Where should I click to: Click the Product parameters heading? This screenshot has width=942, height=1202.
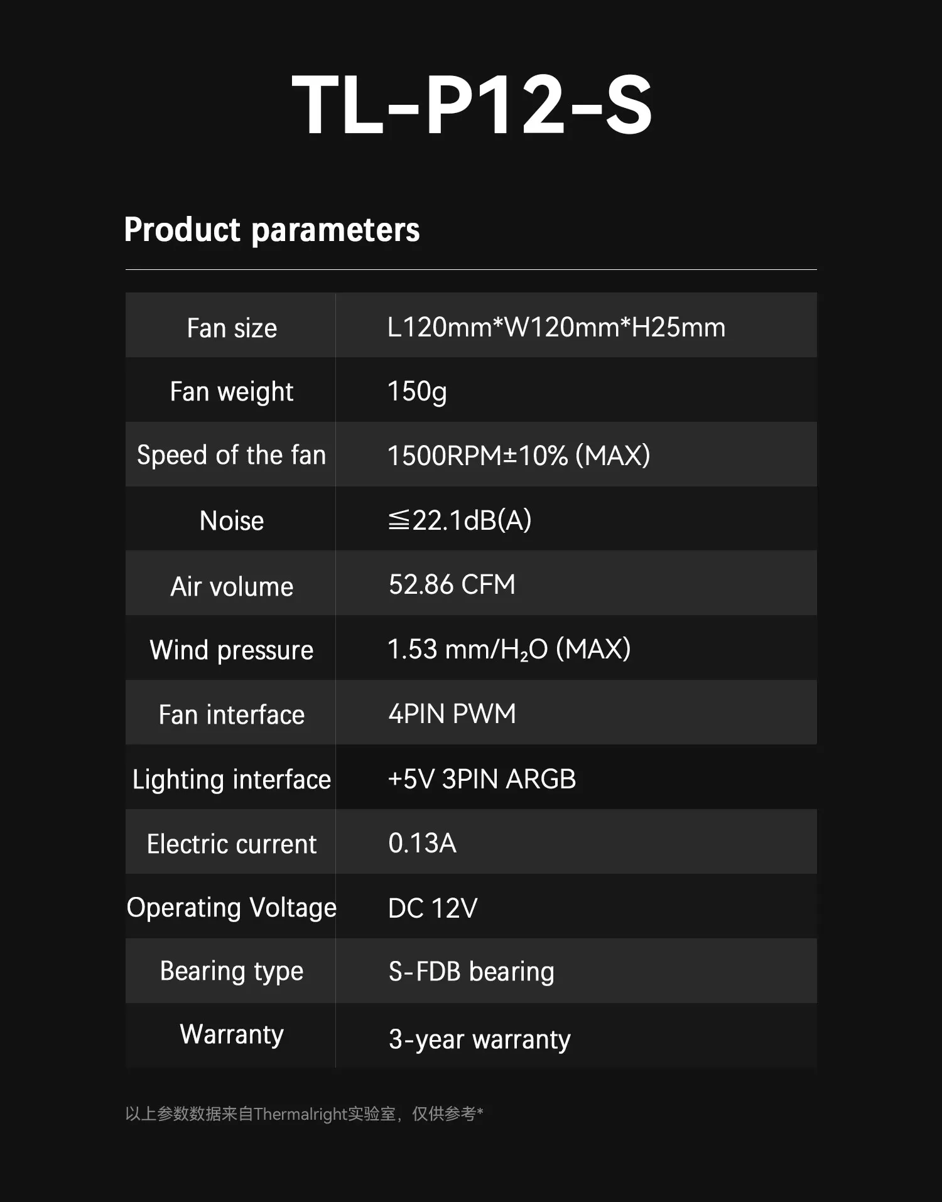coord(272,230)
